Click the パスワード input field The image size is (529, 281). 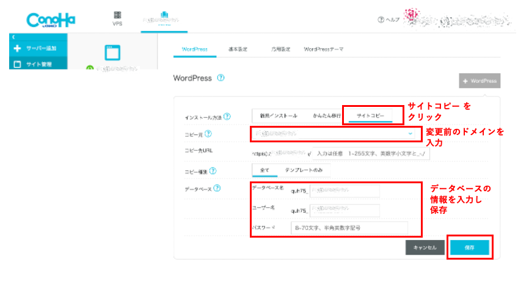pos(349,228)
